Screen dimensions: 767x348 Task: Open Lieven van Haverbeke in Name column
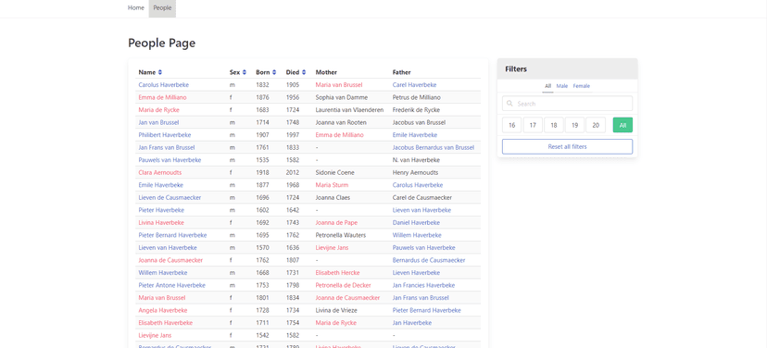tap(168, 248)
